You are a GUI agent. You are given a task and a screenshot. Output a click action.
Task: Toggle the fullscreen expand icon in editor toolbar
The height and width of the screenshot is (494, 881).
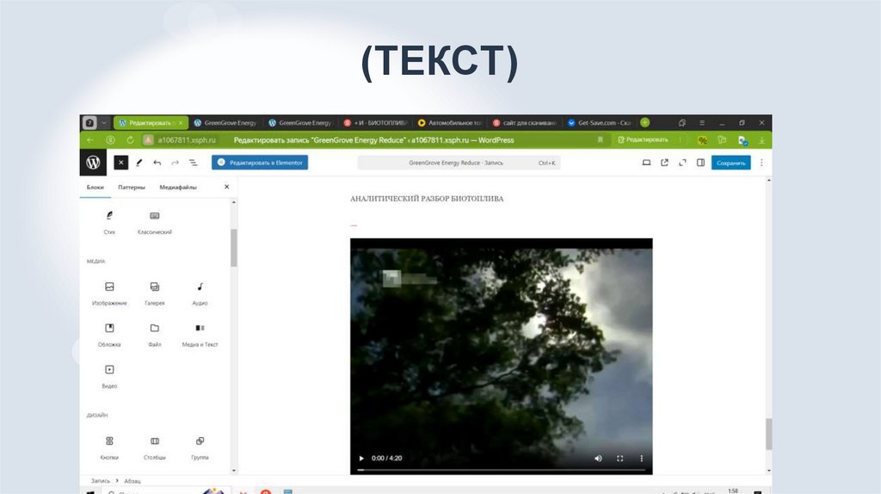[x=682, y=163]
